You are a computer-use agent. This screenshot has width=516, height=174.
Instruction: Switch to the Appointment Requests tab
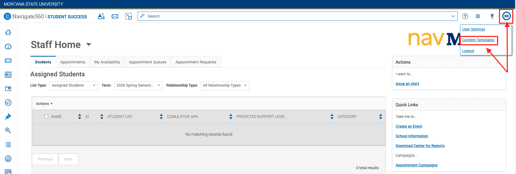[196, 62]
